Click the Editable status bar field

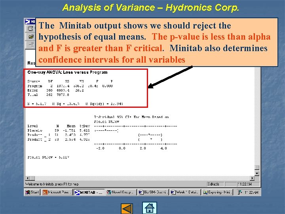(x=215, y=184)
